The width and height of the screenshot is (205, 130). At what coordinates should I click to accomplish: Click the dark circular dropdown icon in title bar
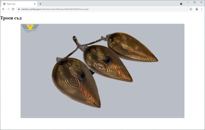point(181,4)
